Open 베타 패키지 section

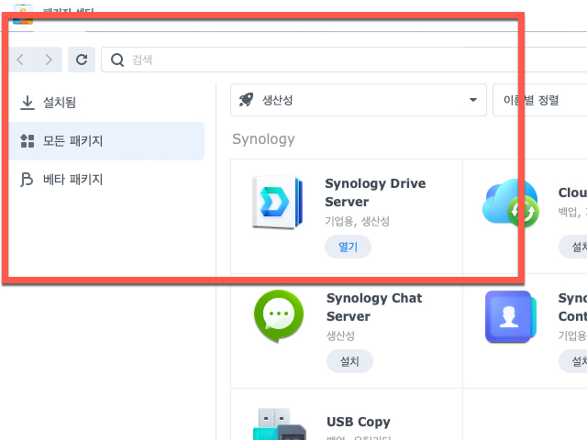[x=106, y=180]
